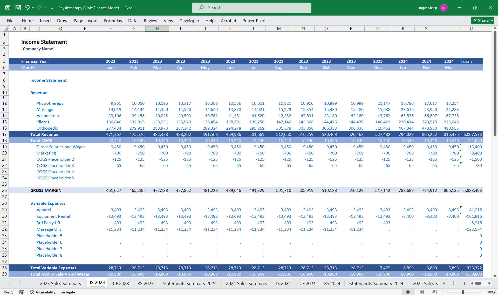Viewport: 498px width, 295px height.
Task: Click vertical scrollbar up arrow
Action: (x=495, y=28)
